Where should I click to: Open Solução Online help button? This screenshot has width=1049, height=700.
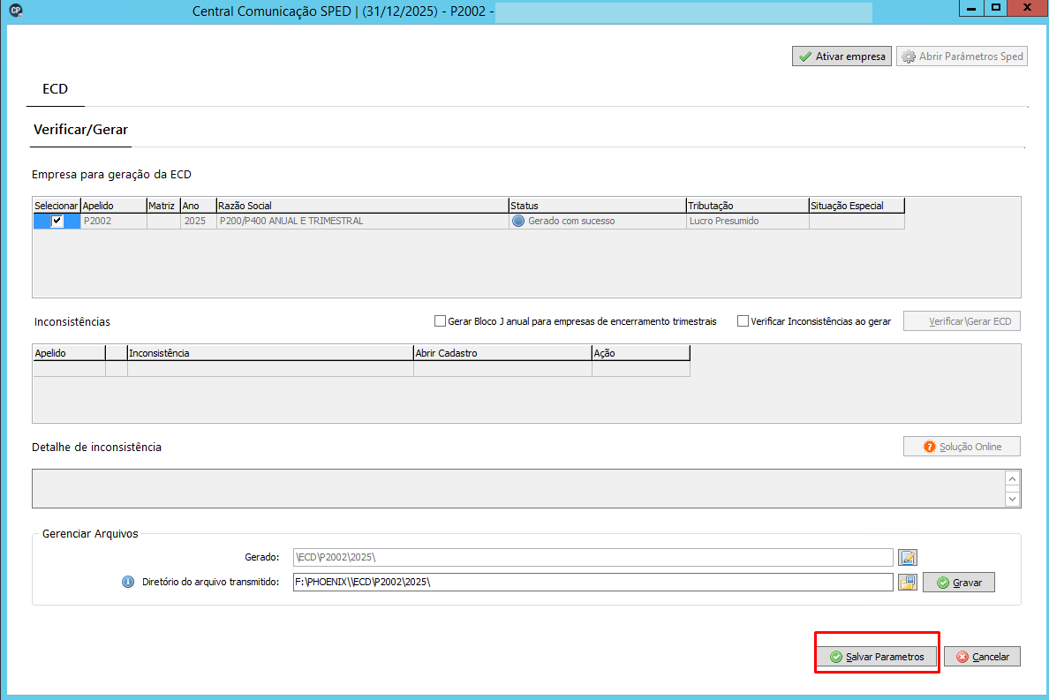[x=962, y=447]
